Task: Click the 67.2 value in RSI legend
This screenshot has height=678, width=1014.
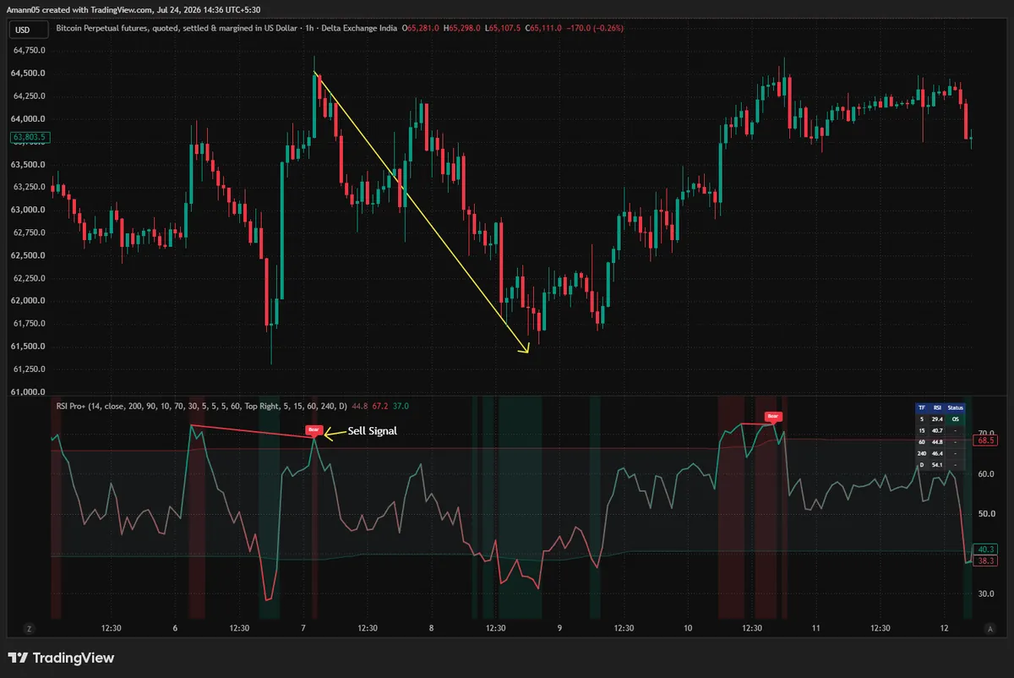Action: point(380,406)
